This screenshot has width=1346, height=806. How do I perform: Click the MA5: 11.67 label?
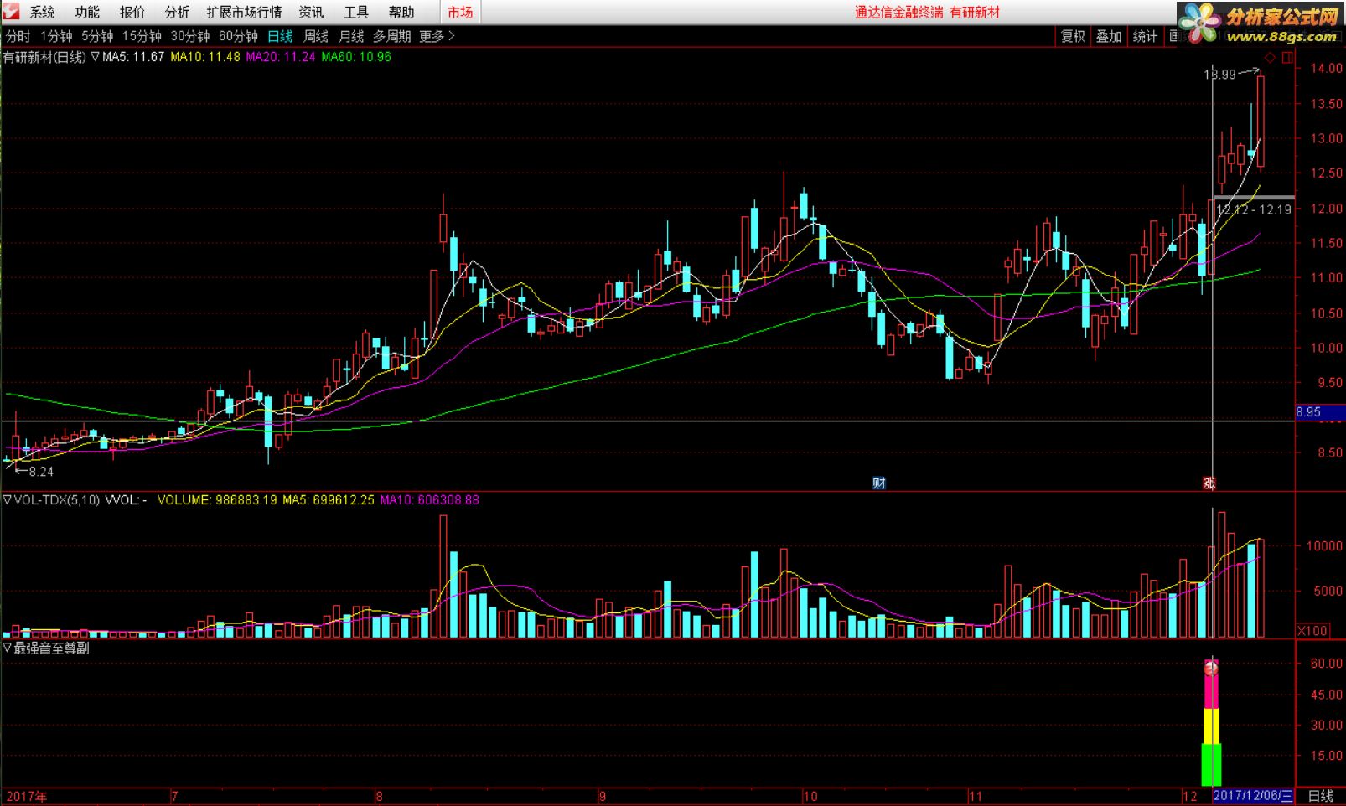[x=133, y=57]
